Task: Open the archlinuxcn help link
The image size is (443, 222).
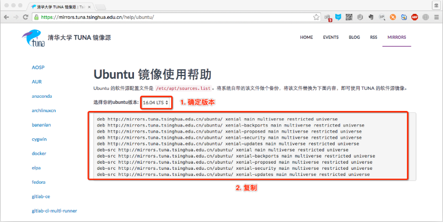Action: [44, 110]
